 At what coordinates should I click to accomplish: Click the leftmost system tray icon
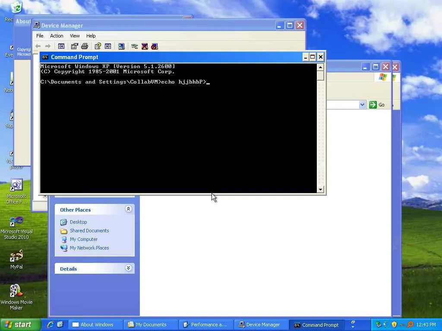coord(379,325)
